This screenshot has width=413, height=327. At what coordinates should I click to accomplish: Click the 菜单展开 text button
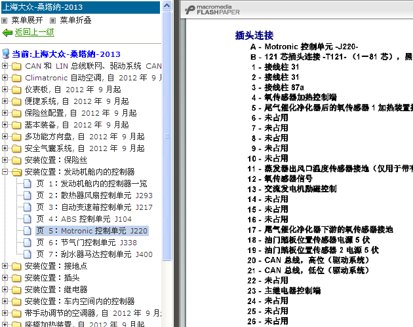pos(27,20)
